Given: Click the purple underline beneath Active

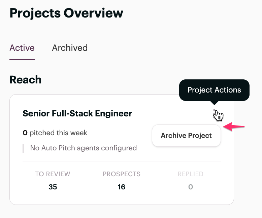Looking at the screenshot, I should pos(22,59).
